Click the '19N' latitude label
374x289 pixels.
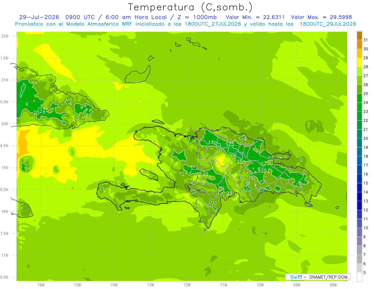click(x=5, y=167)
